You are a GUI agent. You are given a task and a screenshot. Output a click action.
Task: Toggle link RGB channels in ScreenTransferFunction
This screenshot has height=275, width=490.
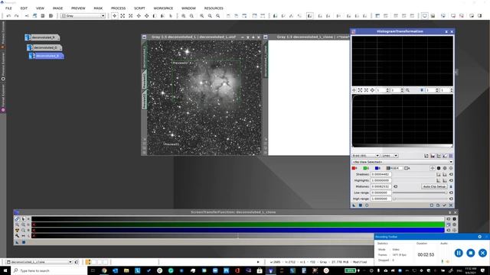(17, 219)
